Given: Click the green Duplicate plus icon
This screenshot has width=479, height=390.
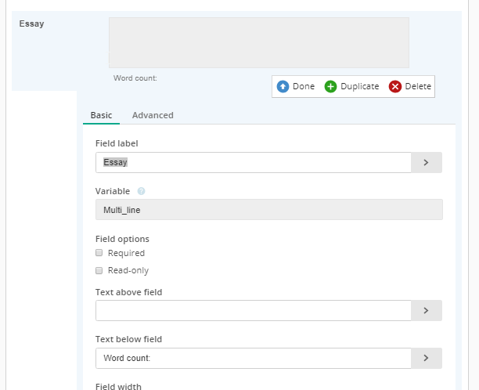Looking at the screenshot, I should (x=330, y=86).
